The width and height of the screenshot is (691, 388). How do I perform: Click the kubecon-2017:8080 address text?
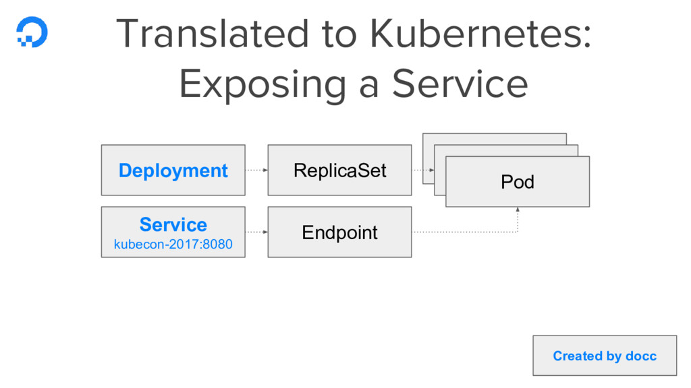click(x=173, y=244)
